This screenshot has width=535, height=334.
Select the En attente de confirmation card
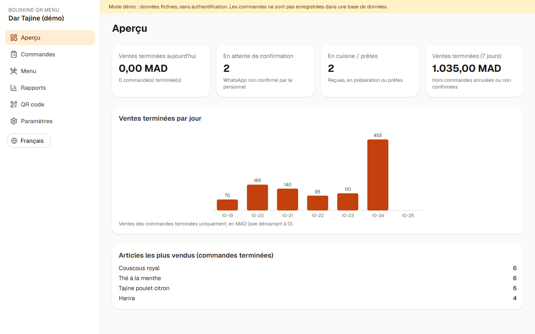[265, 71]
